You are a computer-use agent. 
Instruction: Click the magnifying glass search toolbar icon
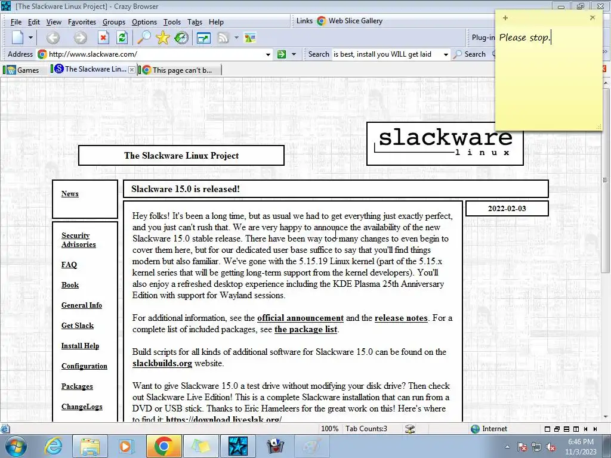point(144,38)
